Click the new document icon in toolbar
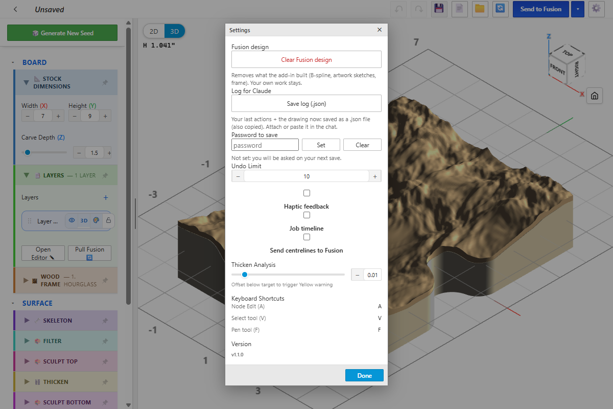The image size is (613, 409). click(459, 9)
